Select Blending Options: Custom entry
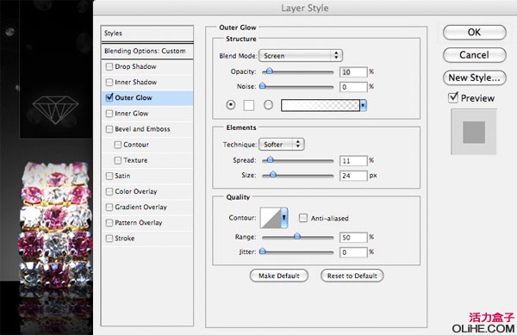The width and height of the screenshot is (517, 335). click(x=147, y=51)
